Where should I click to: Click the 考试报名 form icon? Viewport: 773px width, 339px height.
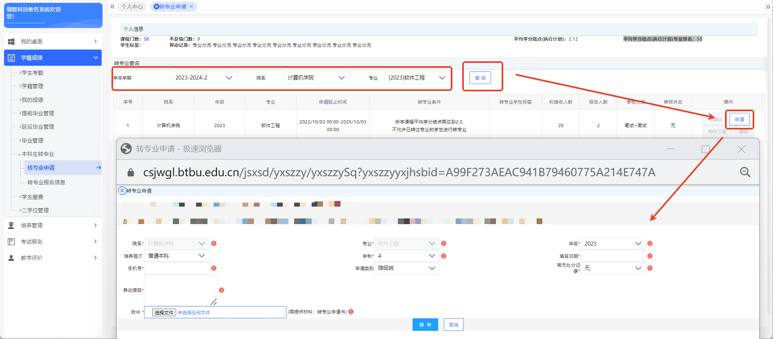pyautogui.click(x=11, y=242)
